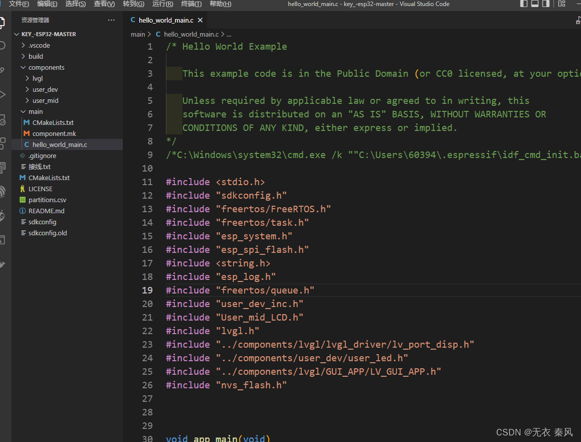Image resolution: width=581 pixels, height=442 pixels.
Task: Open the Explorer view in activity bar
Action: pyautogui.click(x=2, y=22)
